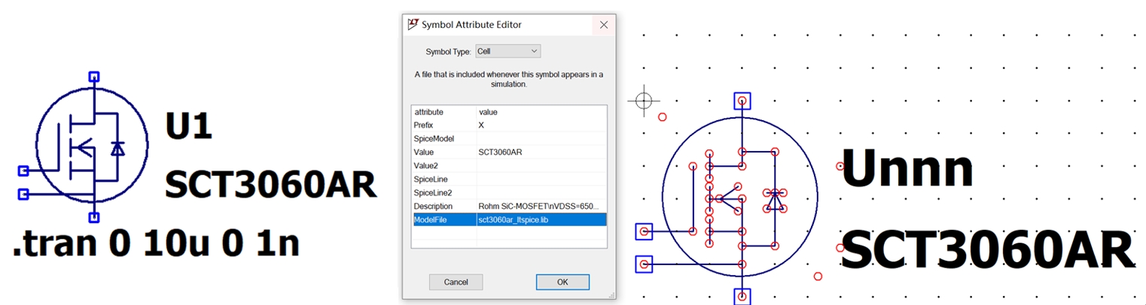The image size is (1146, 305).
Task: Click the Unnn label in the symbol editor
Action: click(907, 168)
